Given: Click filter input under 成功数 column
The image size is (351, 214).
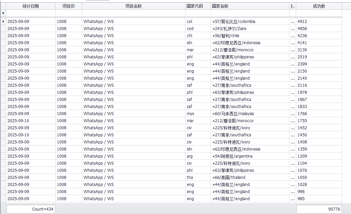Looking at the screenshot, I should tap(319, 14).
